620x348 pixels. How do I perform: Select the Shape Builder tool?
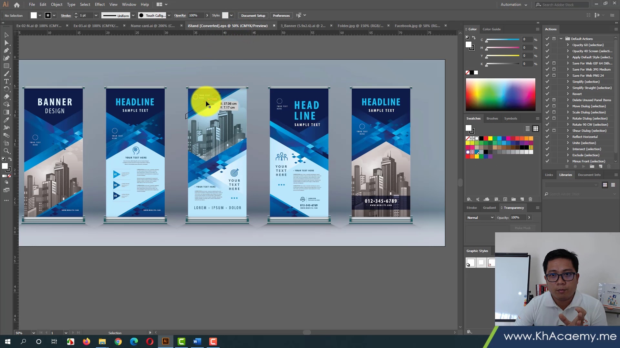6,104
